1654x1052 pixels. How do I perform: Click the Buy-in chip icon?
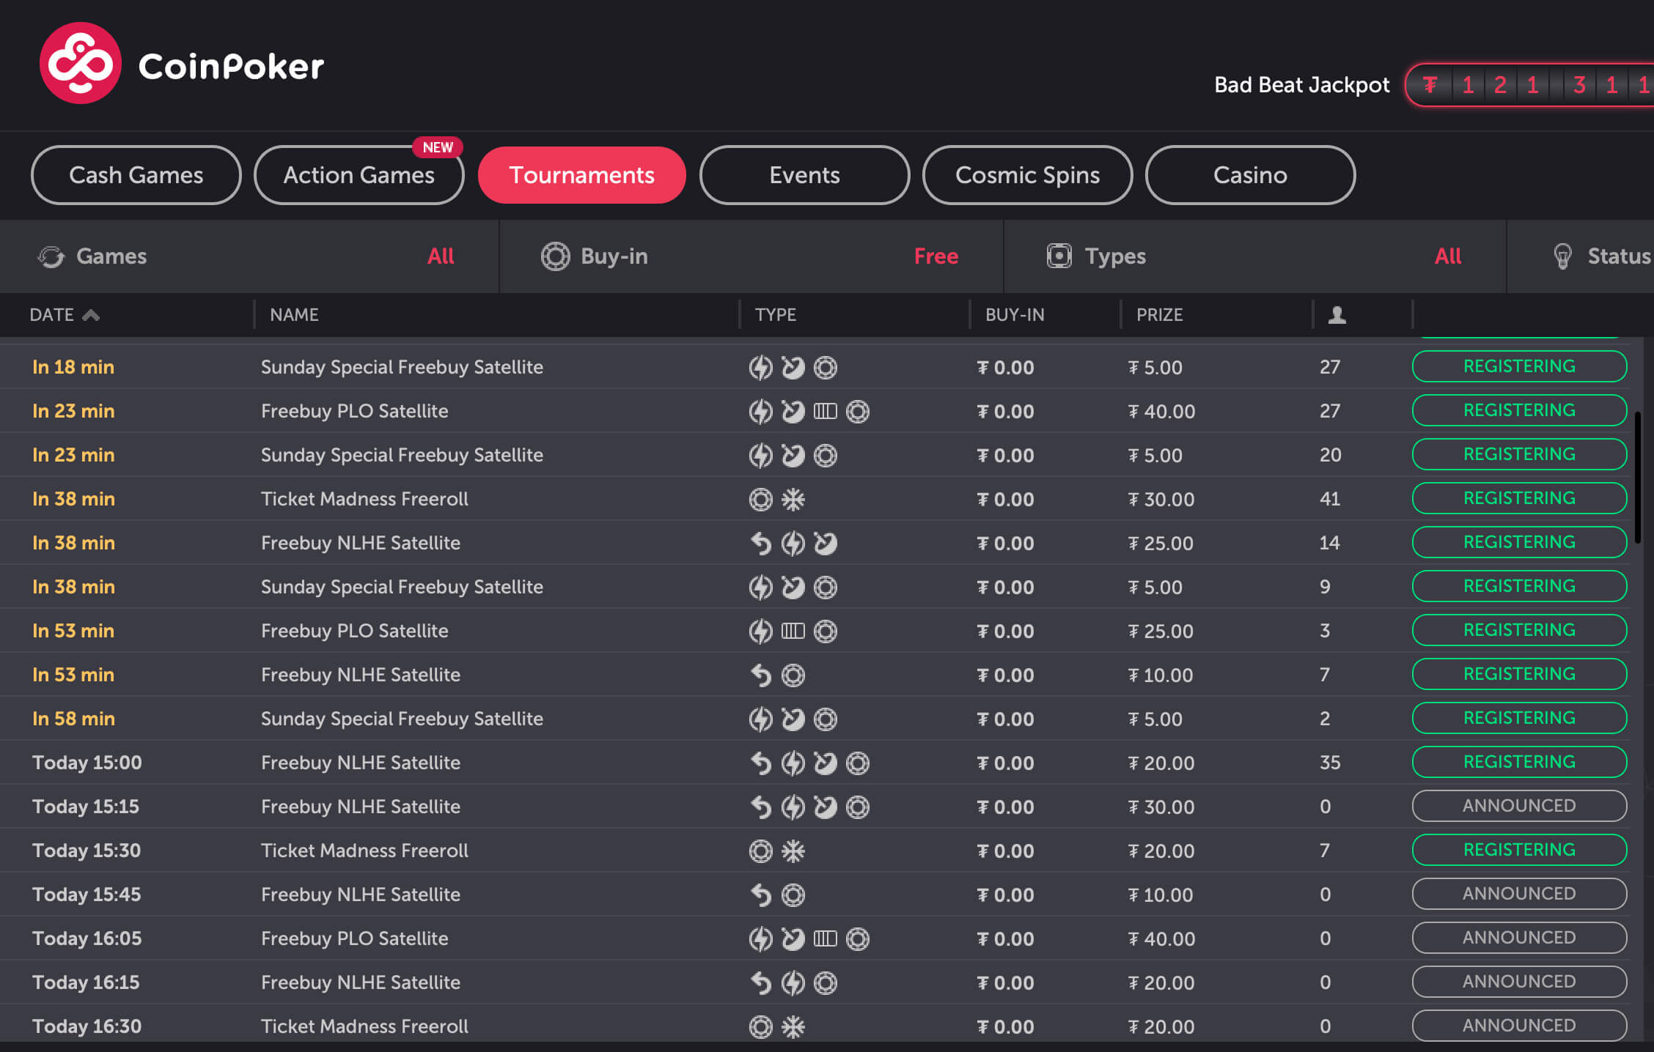point(555,256)
